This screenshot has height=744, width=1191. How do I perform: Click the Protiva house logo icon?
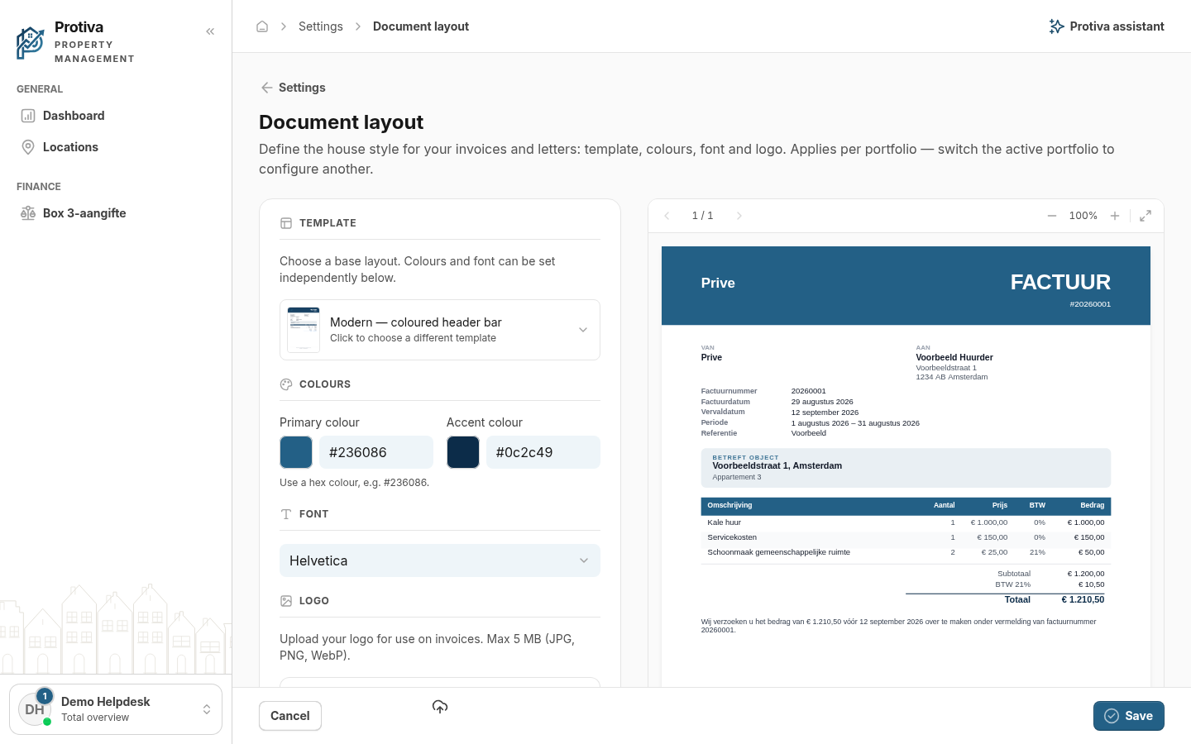pyautogui.click(x=30, y=42)
